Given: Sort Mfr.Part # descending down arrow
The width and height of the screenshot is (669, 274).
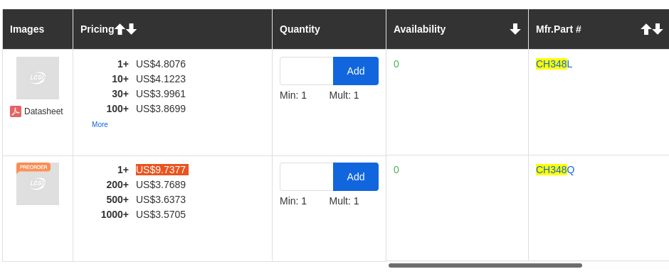Looking at the screenshot, I should [658, 29].
